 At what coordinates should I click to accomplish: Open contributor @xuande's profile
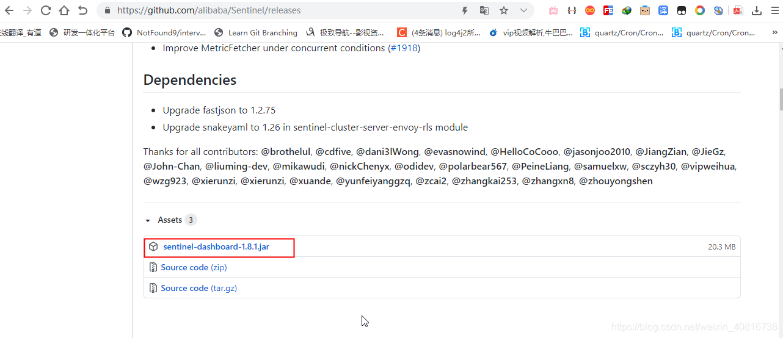click(310, 181)
